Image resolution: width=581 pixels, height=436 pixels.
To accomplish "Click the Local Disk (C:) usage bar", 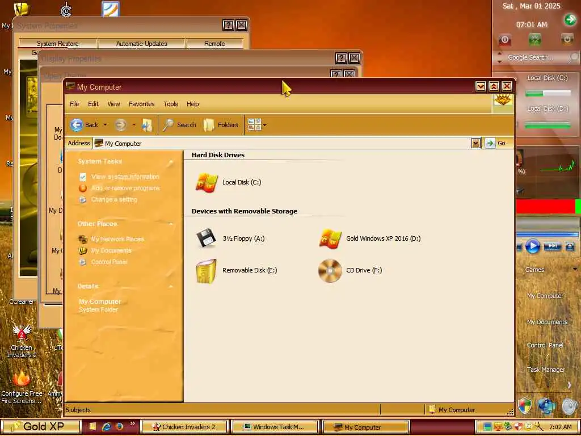I will point(548,94).
